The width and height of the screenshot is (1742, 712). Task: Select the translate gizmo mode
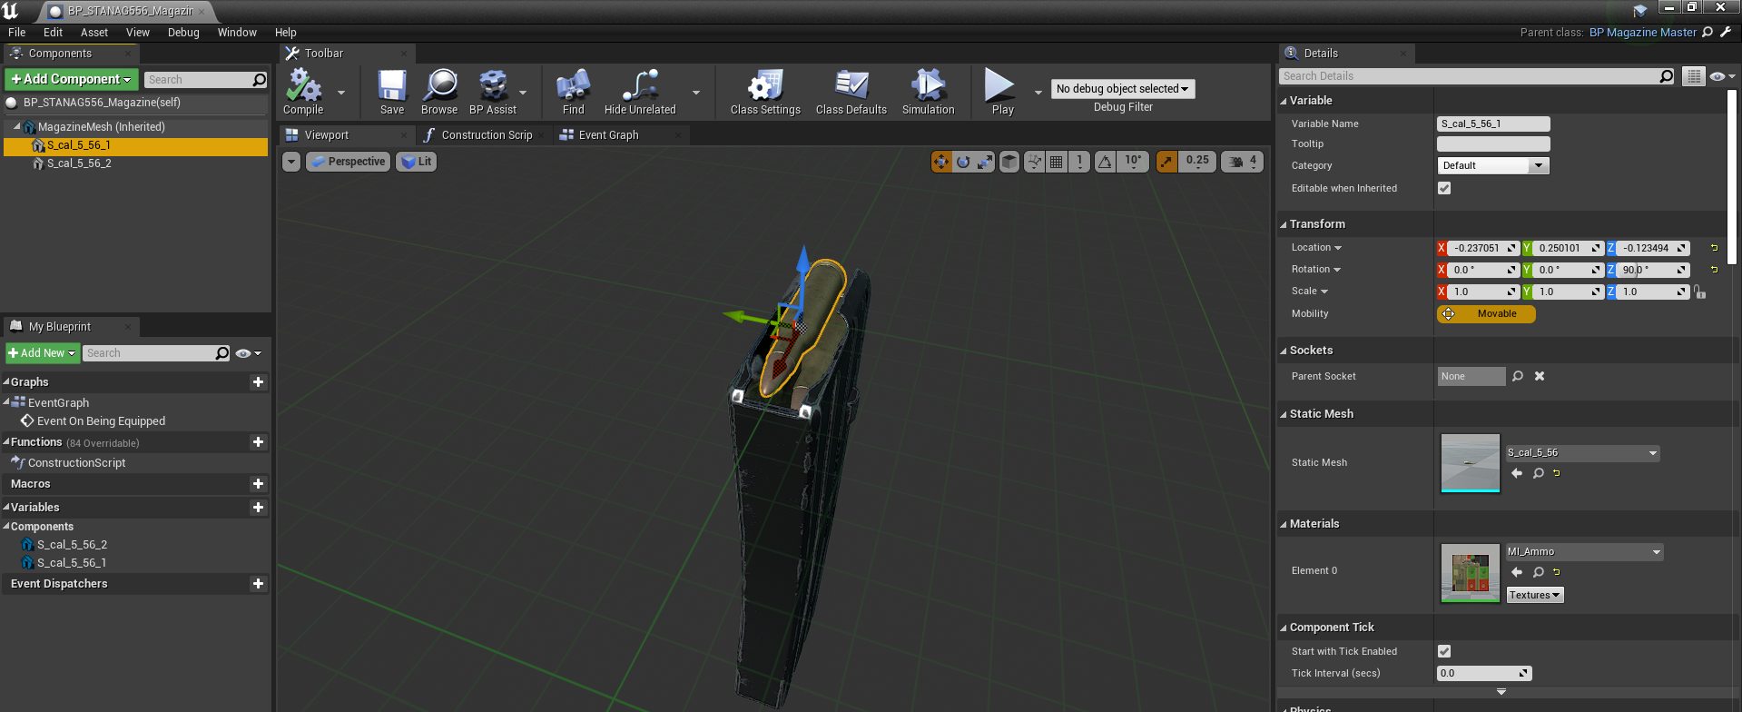click(941, 162)
